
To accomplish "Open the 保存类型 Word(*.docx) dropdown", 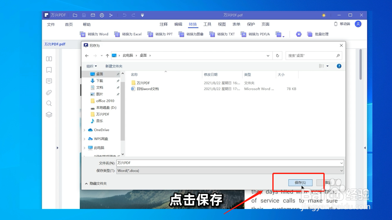I will 230,171.
